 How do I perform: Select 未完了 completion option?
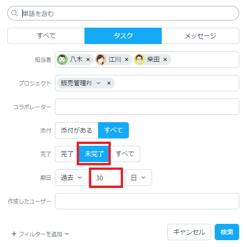click(x=94, y=154)
